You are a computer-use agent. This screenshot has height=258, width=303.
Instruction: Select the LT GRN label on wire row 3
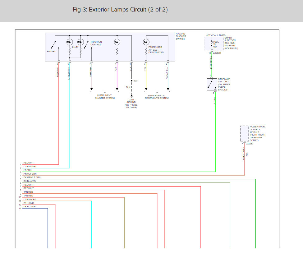click(27, 170)
